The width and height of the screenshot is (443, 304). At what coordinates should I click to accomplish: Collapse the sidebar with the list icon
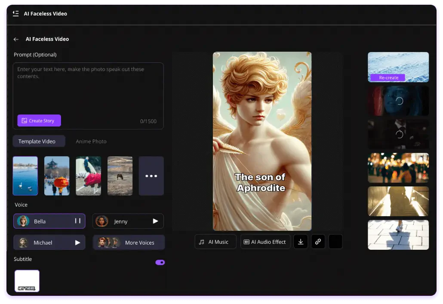pos(15,13)
